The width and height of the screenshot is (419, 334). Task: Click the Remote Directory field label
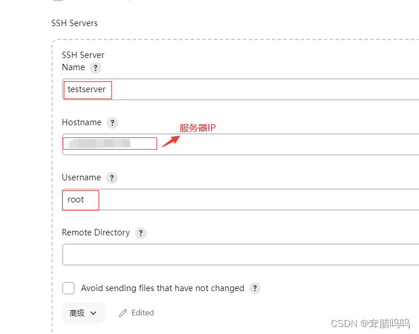(x=96, y=233)
